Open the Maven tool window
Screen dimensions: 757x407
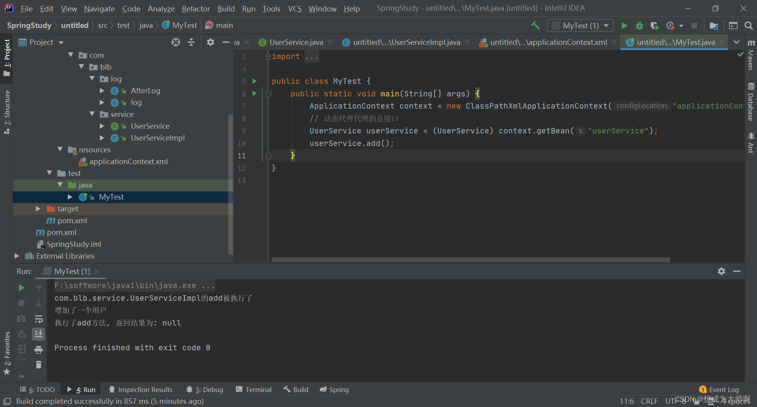click(x=751, y=55)
